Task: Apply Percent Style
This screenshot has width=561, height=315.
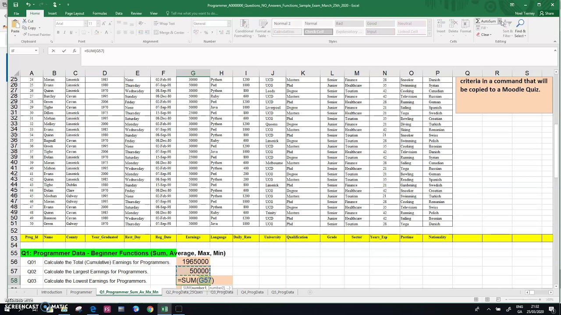Action: [206, 32]
